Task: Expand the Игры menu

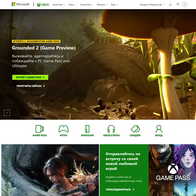Action: pos(73,5)
